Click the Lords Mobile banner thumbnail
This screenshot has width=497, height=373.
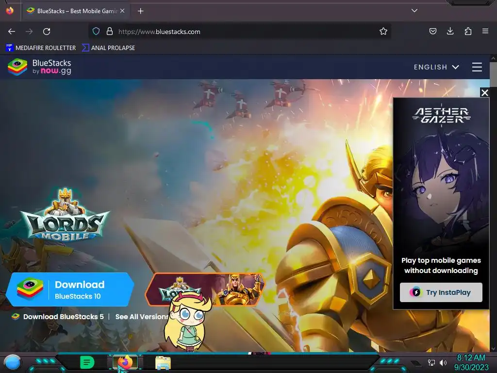(x=205, y=289)
